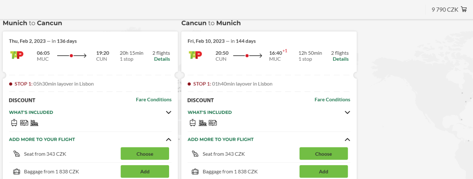
Task: Click the seat icon in Cancun to Munich card
Action: 195,154
